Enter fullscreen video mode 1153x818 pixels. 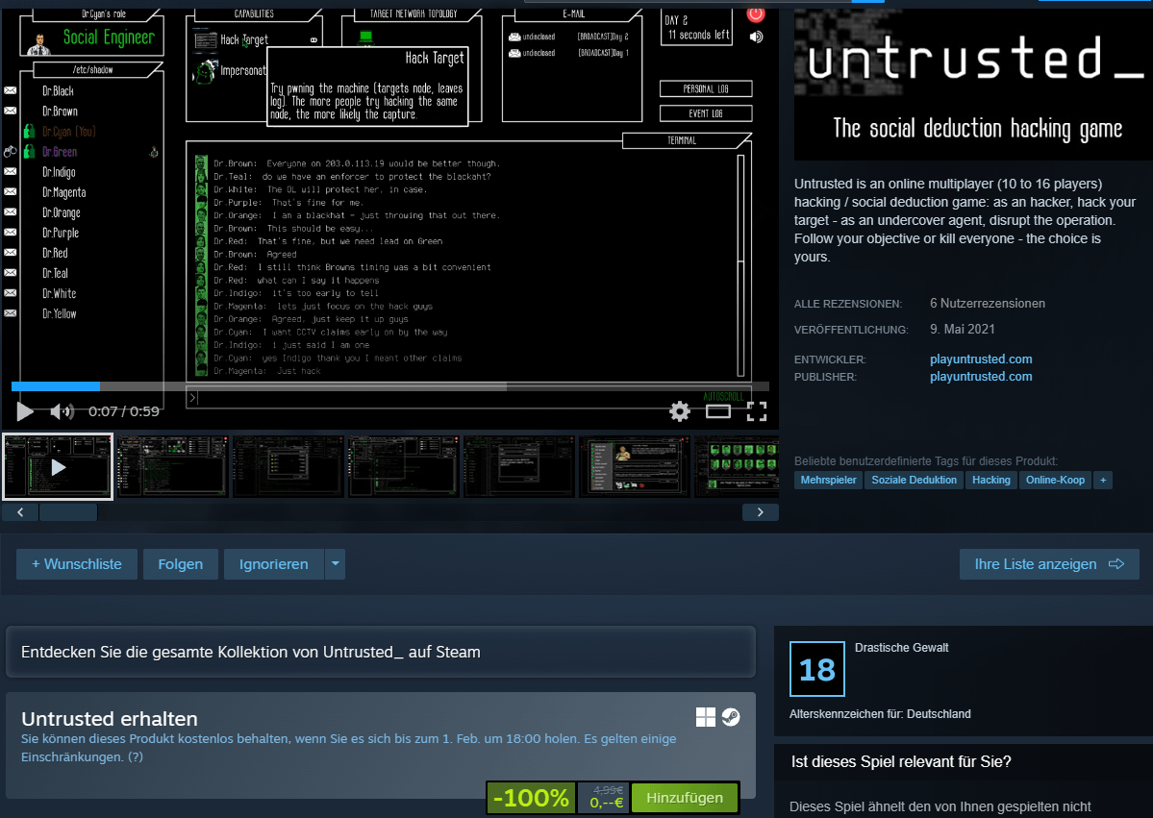click(757, 411)
